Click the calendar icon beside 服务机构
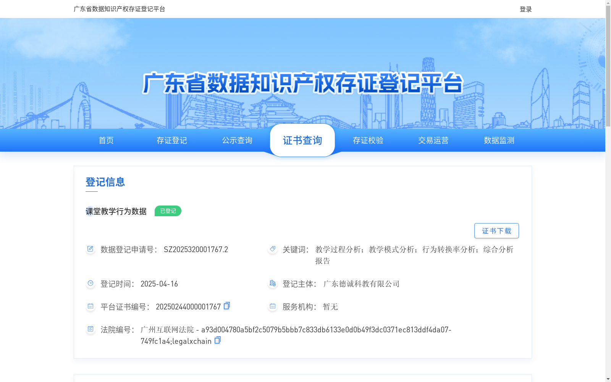The height and width of the screenshot is (382, 611). coord(273,306)
